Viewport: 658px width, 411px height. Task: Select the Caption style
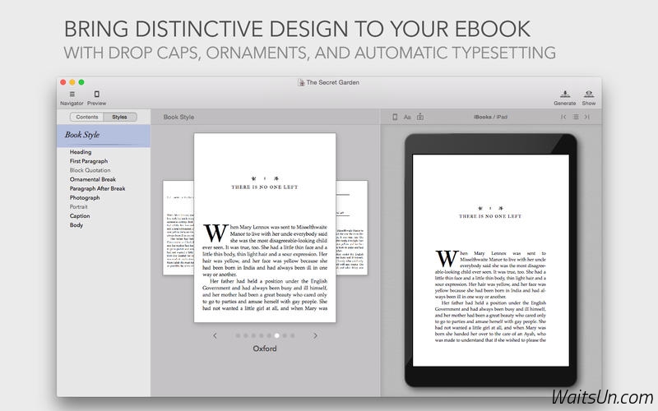80,216
